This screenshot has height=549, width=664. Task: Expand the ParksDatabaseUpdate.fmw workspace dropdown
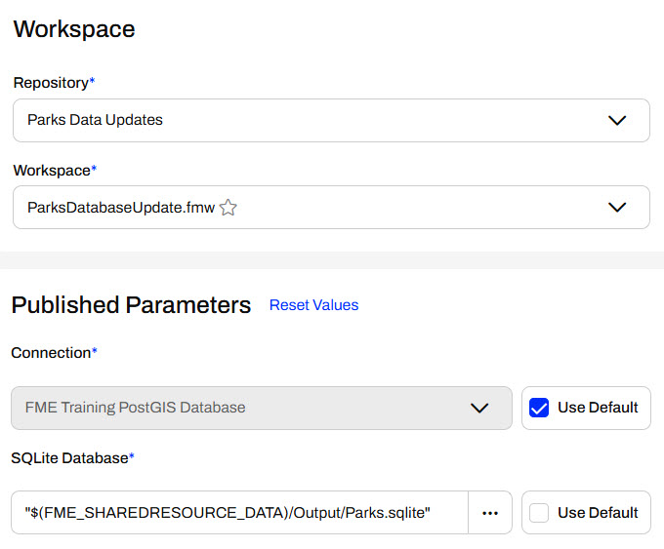tap(391, 207)
